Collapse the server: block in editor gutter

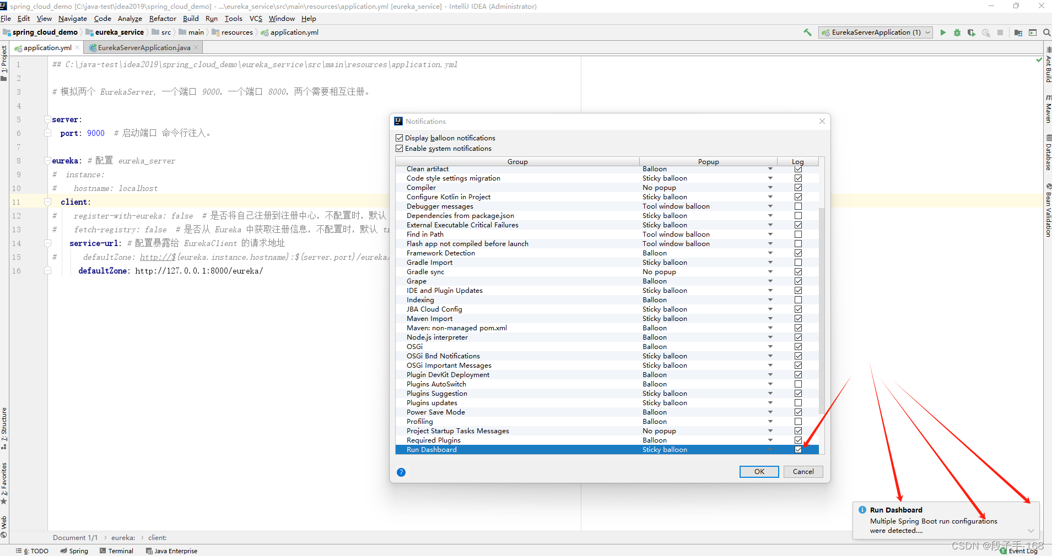[47, 119]
